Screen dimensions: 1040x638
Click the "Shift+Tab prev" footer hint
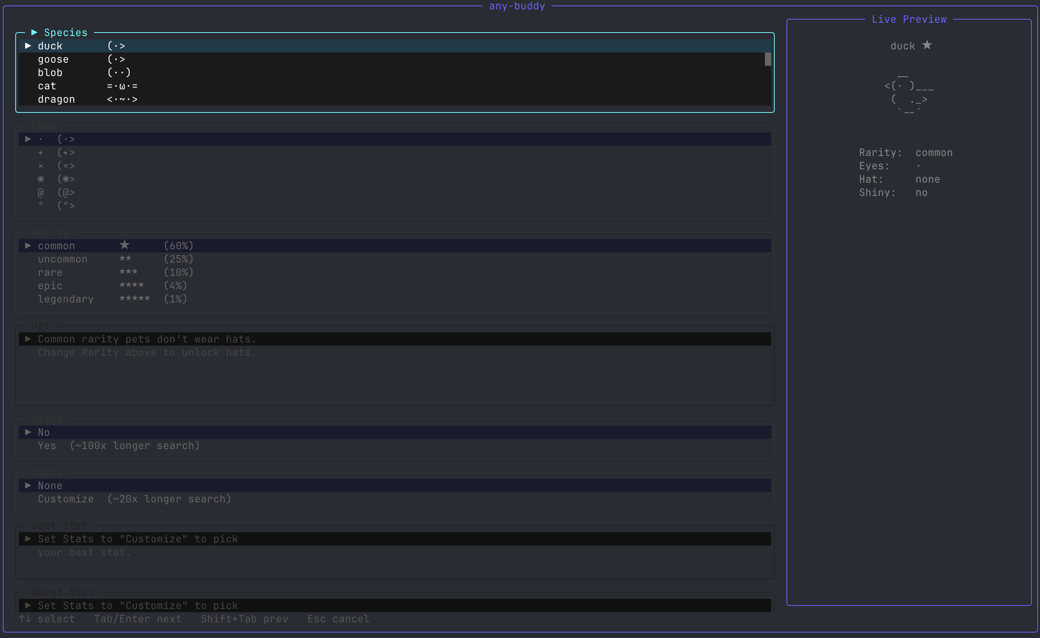[x=245, y=619]
